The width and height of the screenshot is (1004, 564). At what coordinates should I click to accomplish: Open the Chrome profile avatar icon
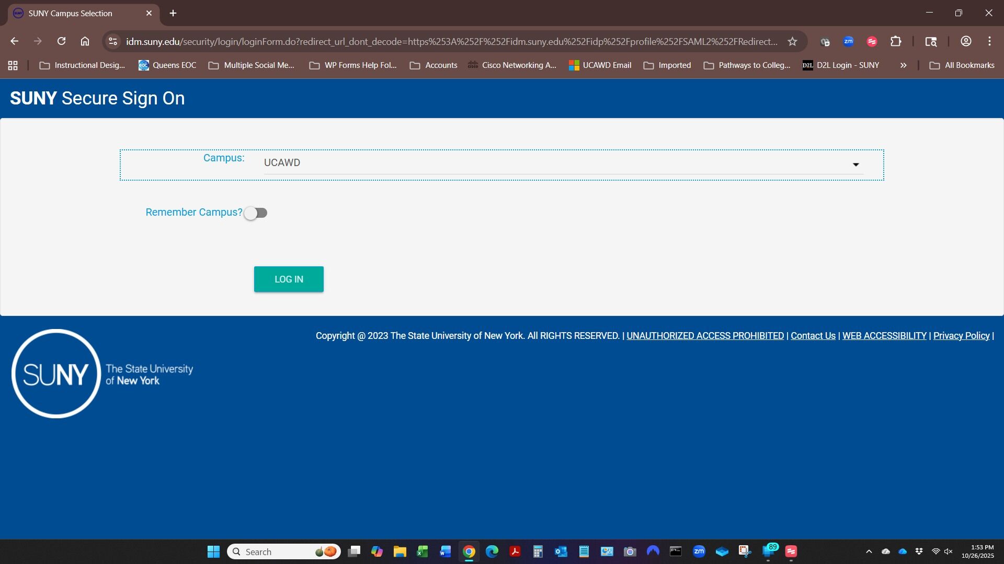point(966,41)
